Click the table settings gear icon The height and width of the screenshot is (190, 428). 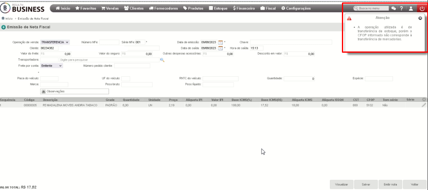(x=424, y=100)
